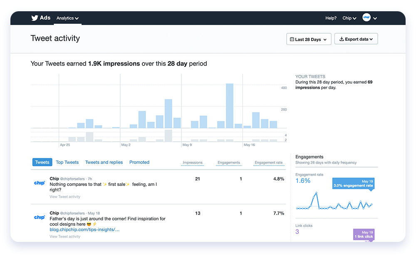The width and height of the screenshot is (416, 259).
Task: Click the 21 impressions cell
Action: pos(197,179)
